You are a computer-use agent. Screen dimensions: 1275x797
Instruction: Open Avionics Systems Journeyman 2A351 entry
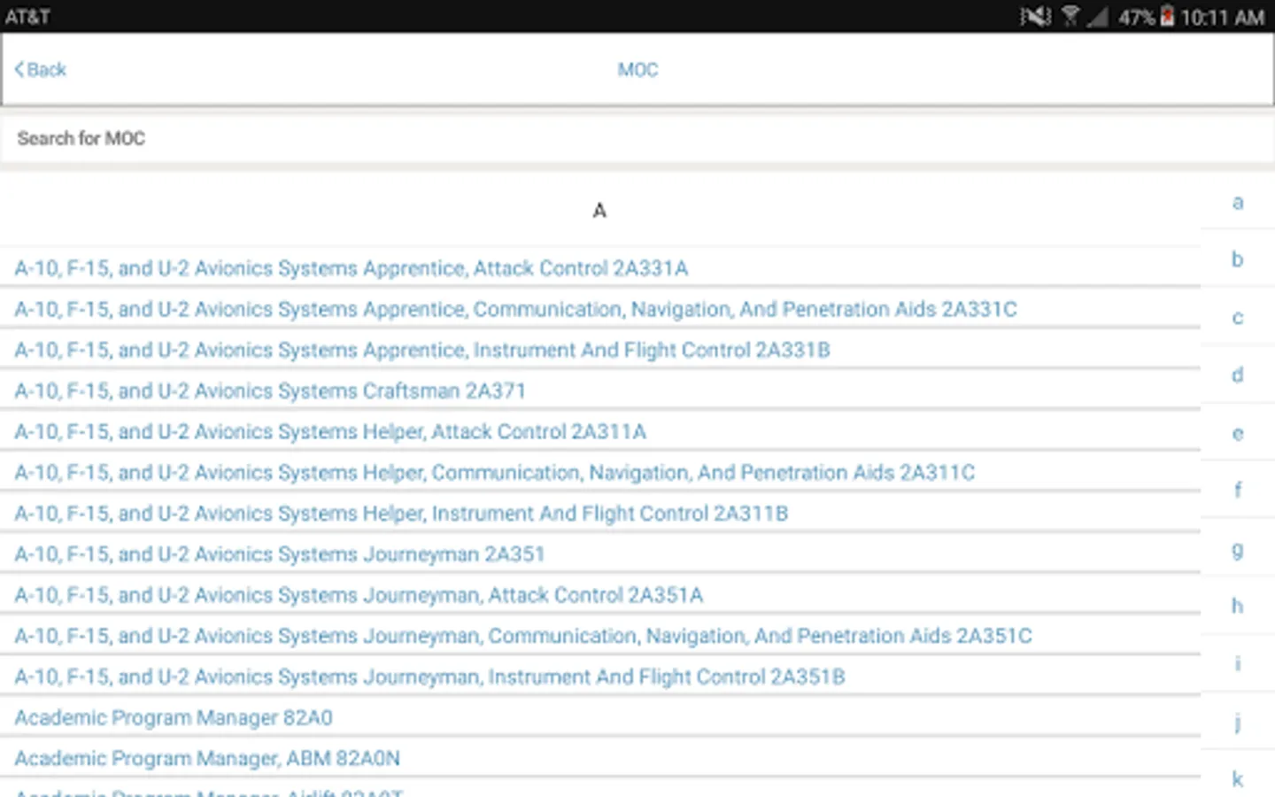point(279,554)
